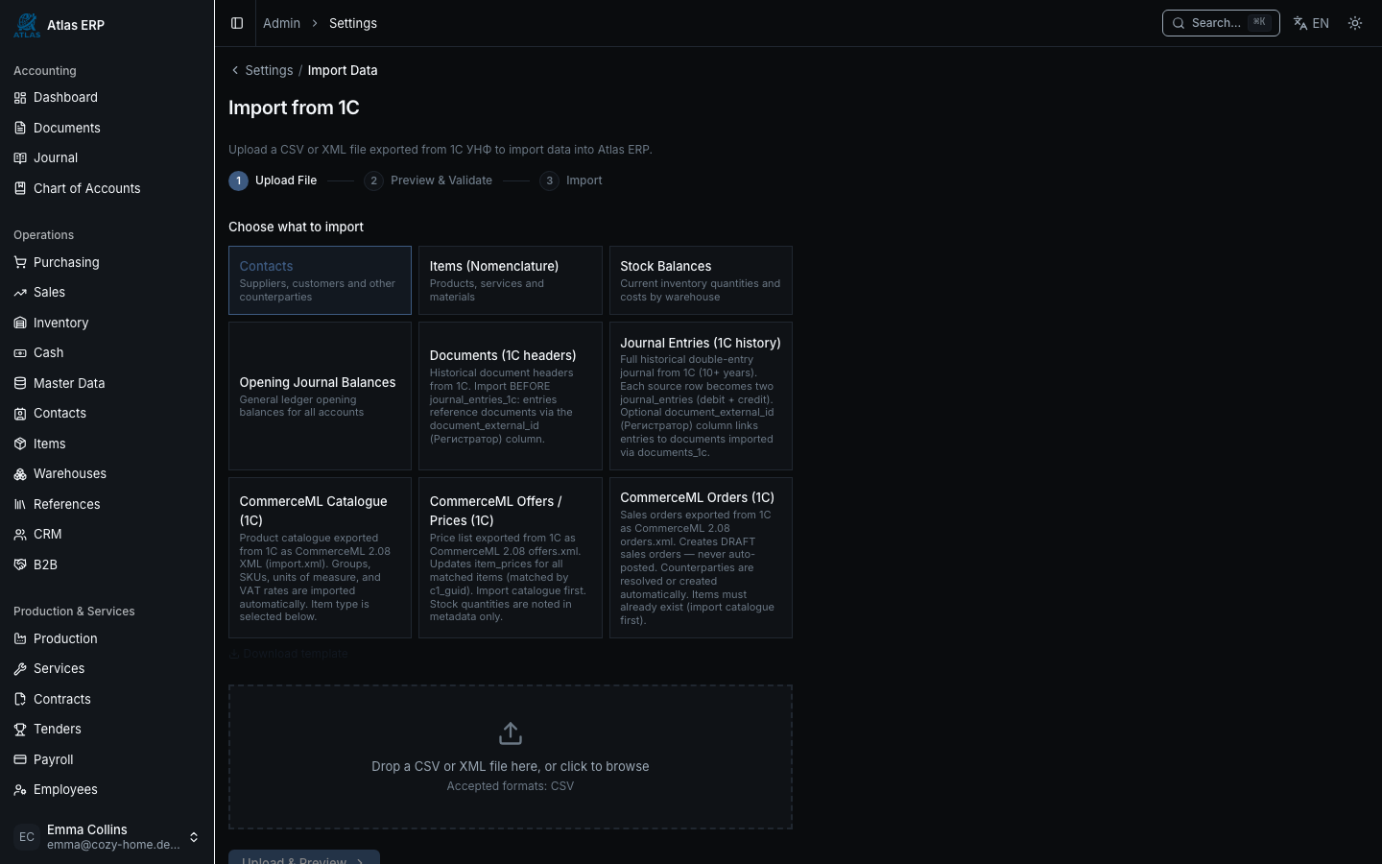1382x864 pixels.
Task: Click the Purchasing cart icon
Action: tap(20, 262)
